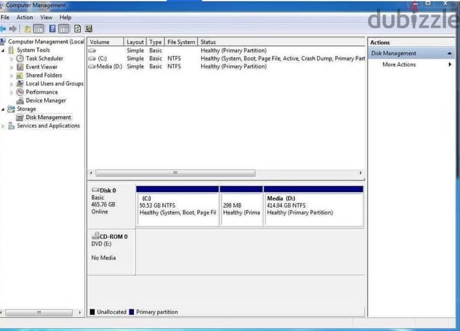This screenshot has height=331, width=460.
Task: Expand the Local Users and Groups node
Action: click(12, 84)
